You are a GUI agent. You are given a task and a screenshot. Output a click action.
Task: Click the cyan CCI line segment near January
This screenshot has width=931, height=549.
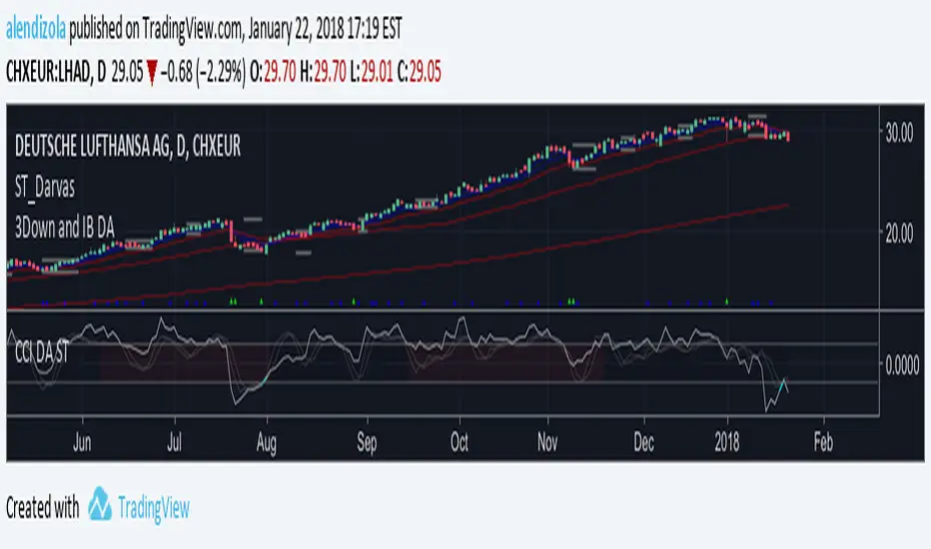coord(781,387)
